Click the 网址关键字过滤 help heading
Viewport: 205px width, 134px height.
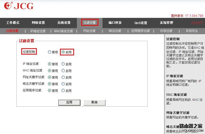point(178,113)
